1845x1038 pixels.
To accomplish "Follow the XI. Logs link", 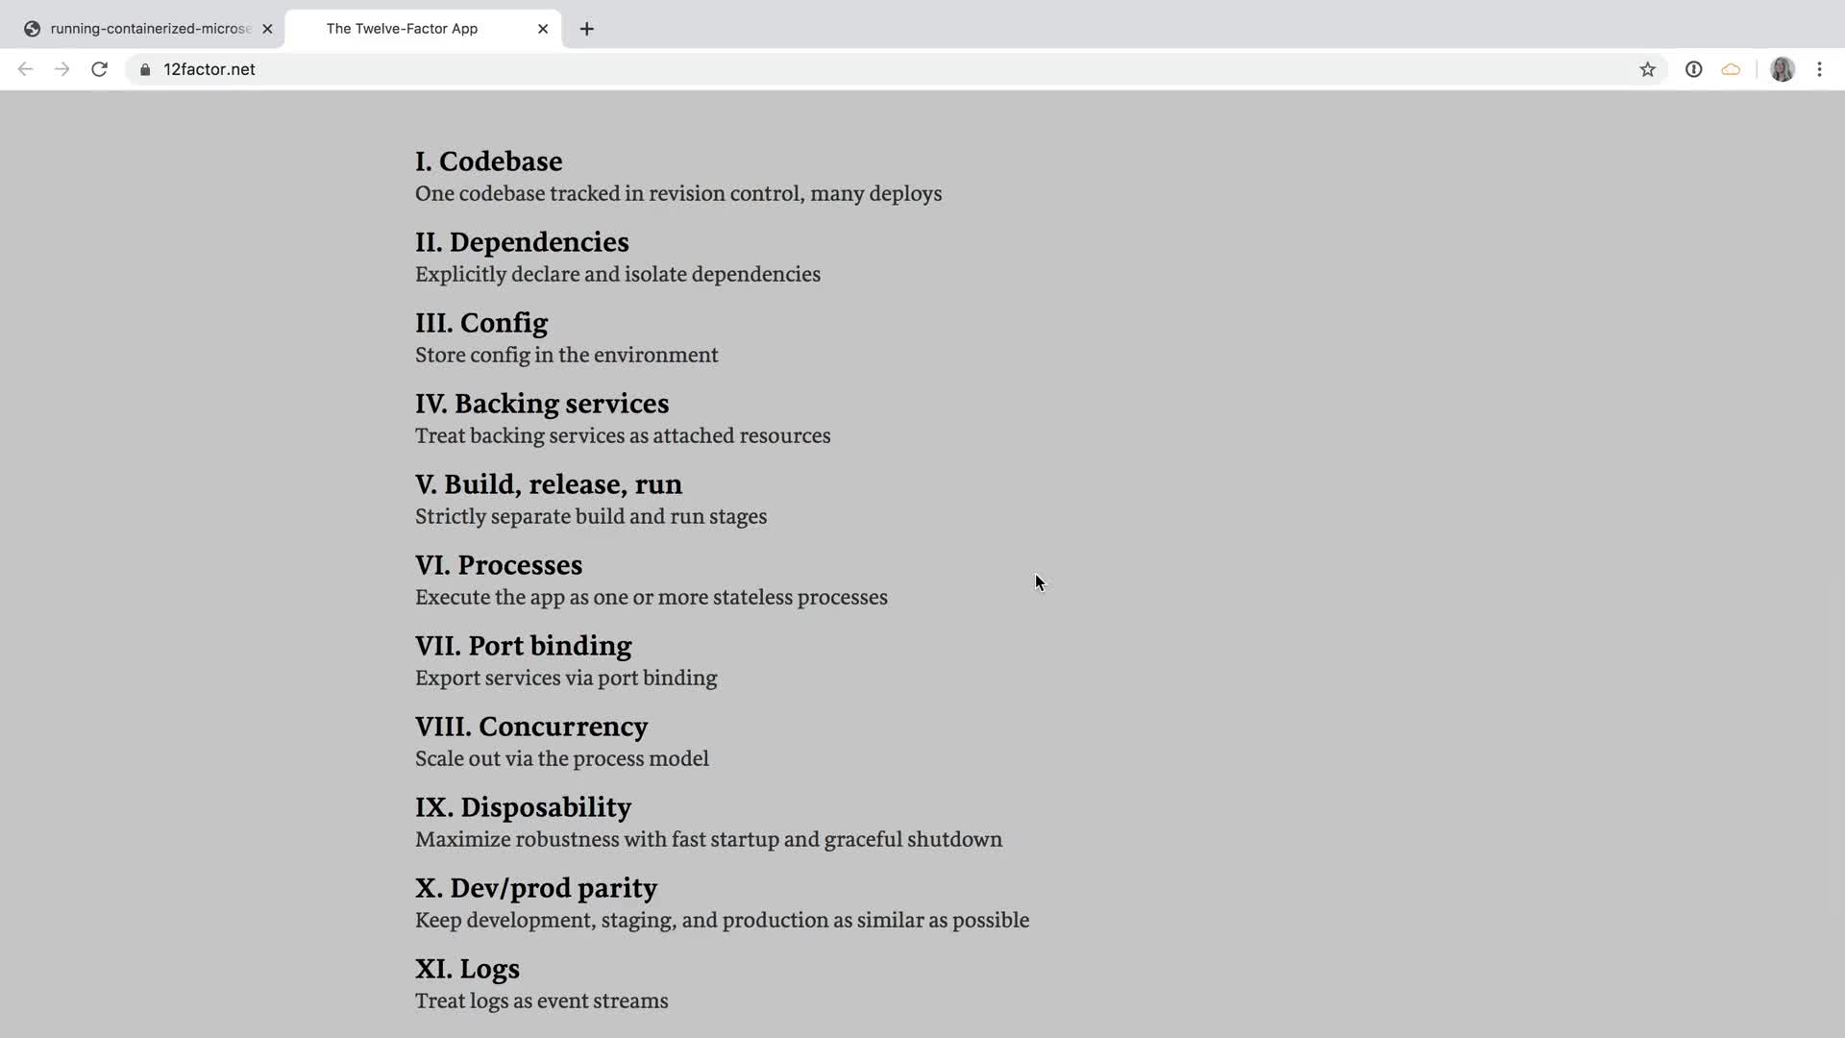I will 467,969.
